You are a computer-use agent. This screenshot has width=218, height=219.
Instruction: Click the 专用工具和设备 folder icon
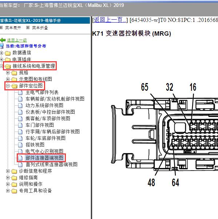tap(14, 191)
